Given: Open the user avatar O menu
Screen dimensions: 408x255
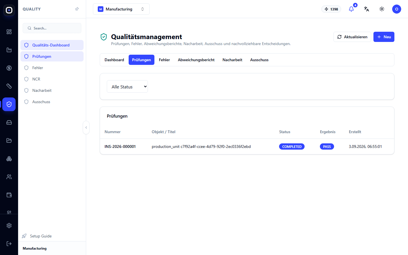Looking at the screenshot, I should (397, 9).
